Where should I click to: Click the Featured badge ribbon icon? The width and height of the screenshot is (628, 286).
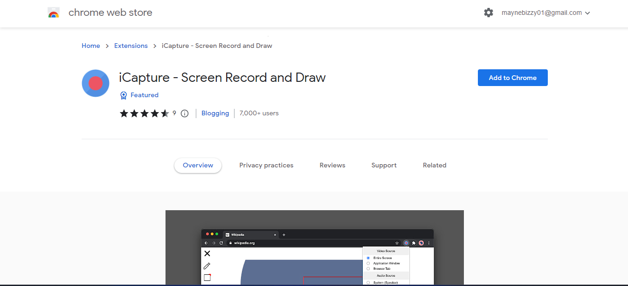(x=124, y=95)
